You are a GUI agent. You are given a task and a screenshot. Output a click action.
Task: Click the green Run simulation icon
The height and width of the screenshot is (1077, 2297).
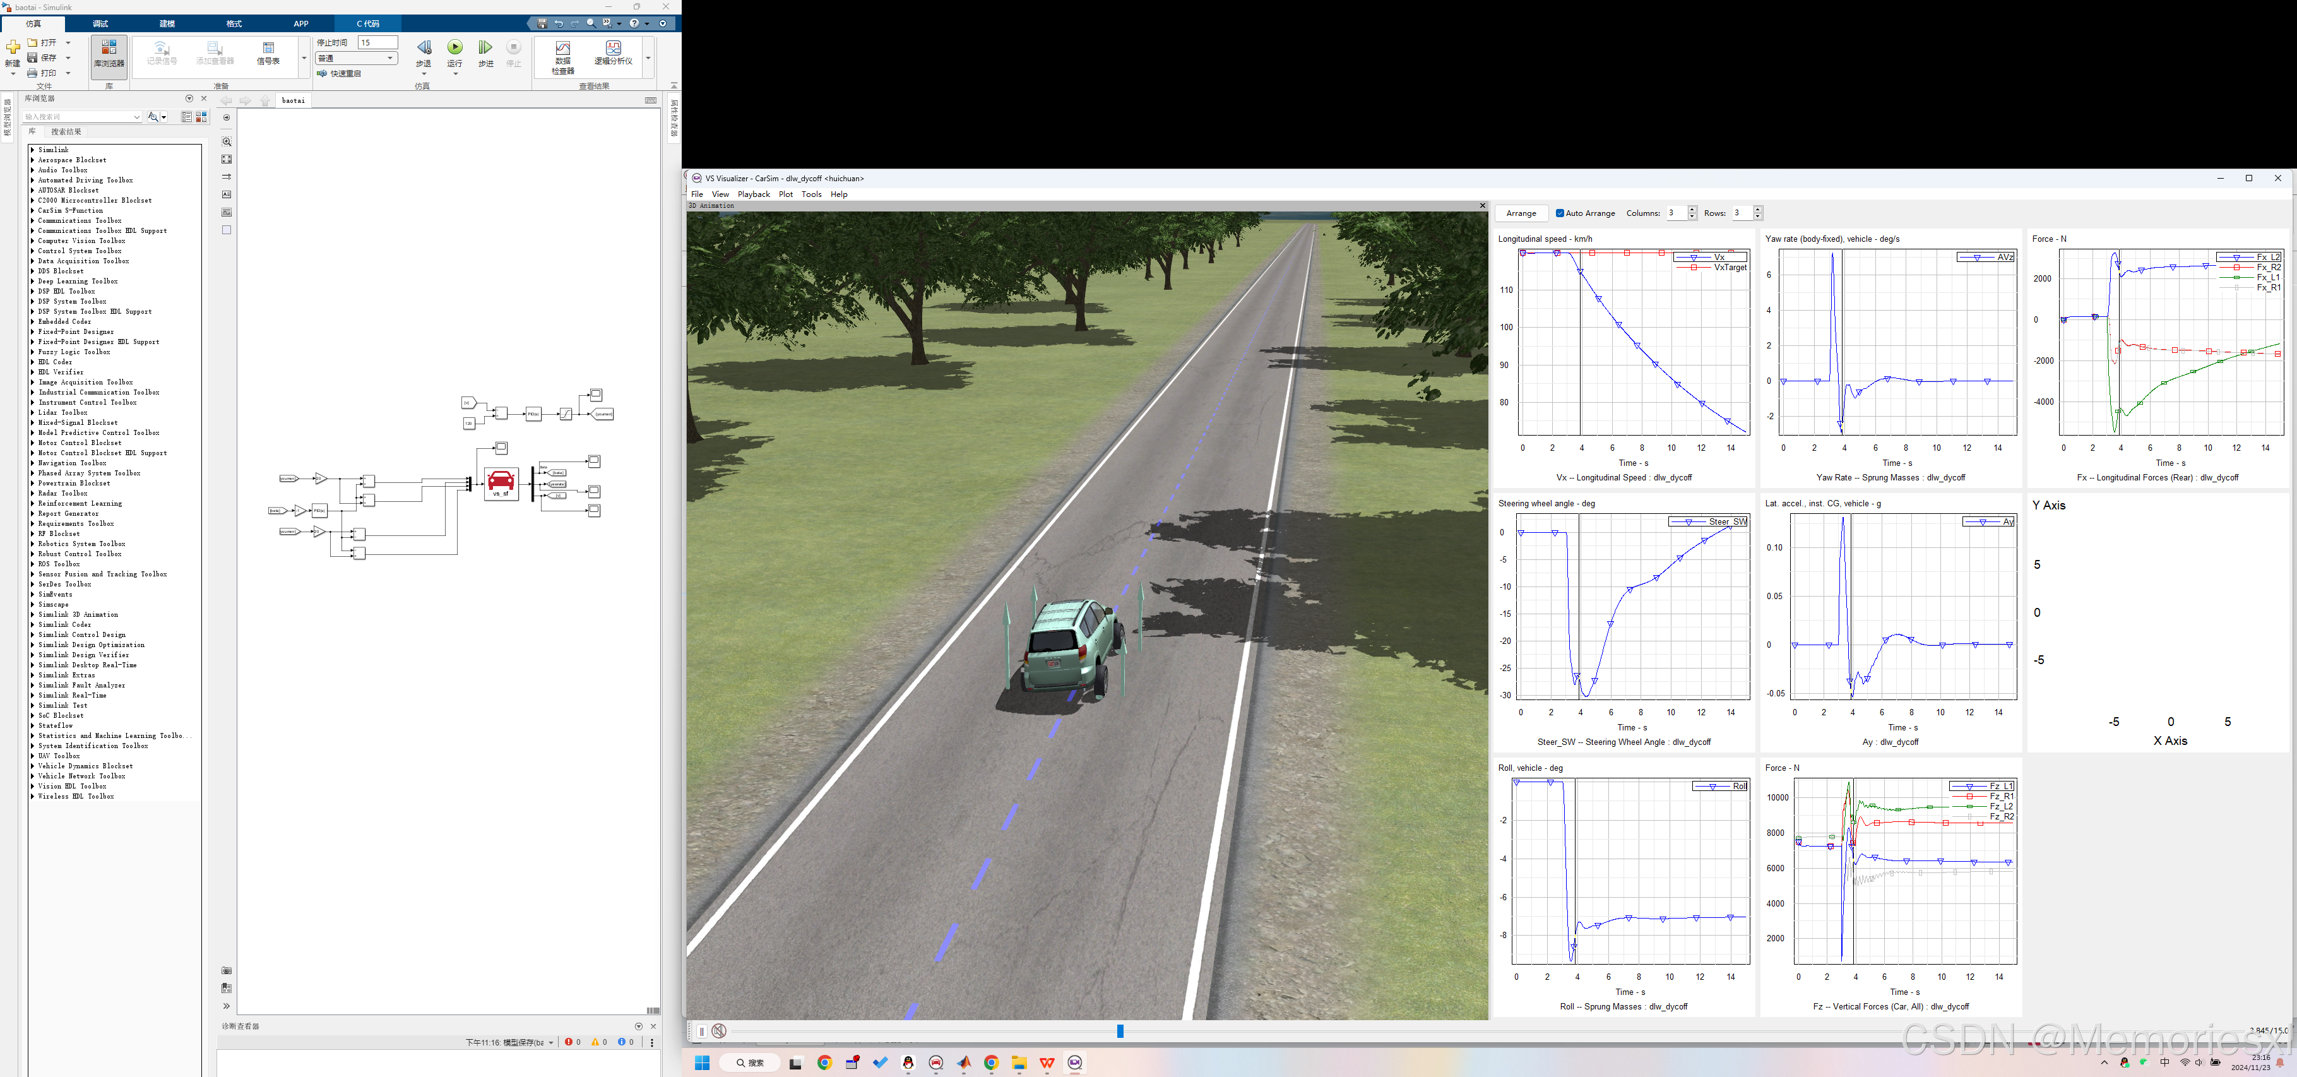coord(454,48)
